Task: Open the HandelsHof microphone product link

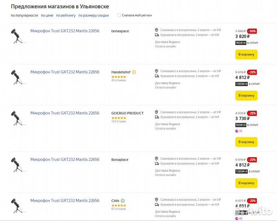Action: click(65, 72)
